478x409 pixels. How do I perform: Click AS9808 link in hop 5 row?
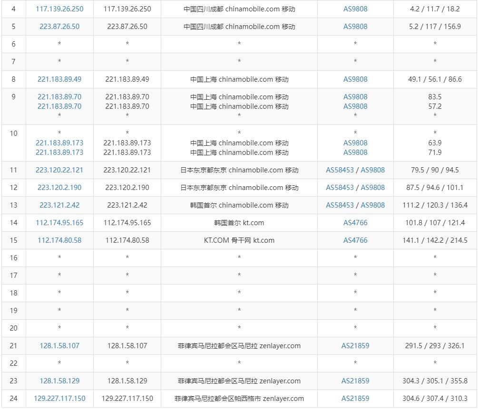[x=355, y=27]
